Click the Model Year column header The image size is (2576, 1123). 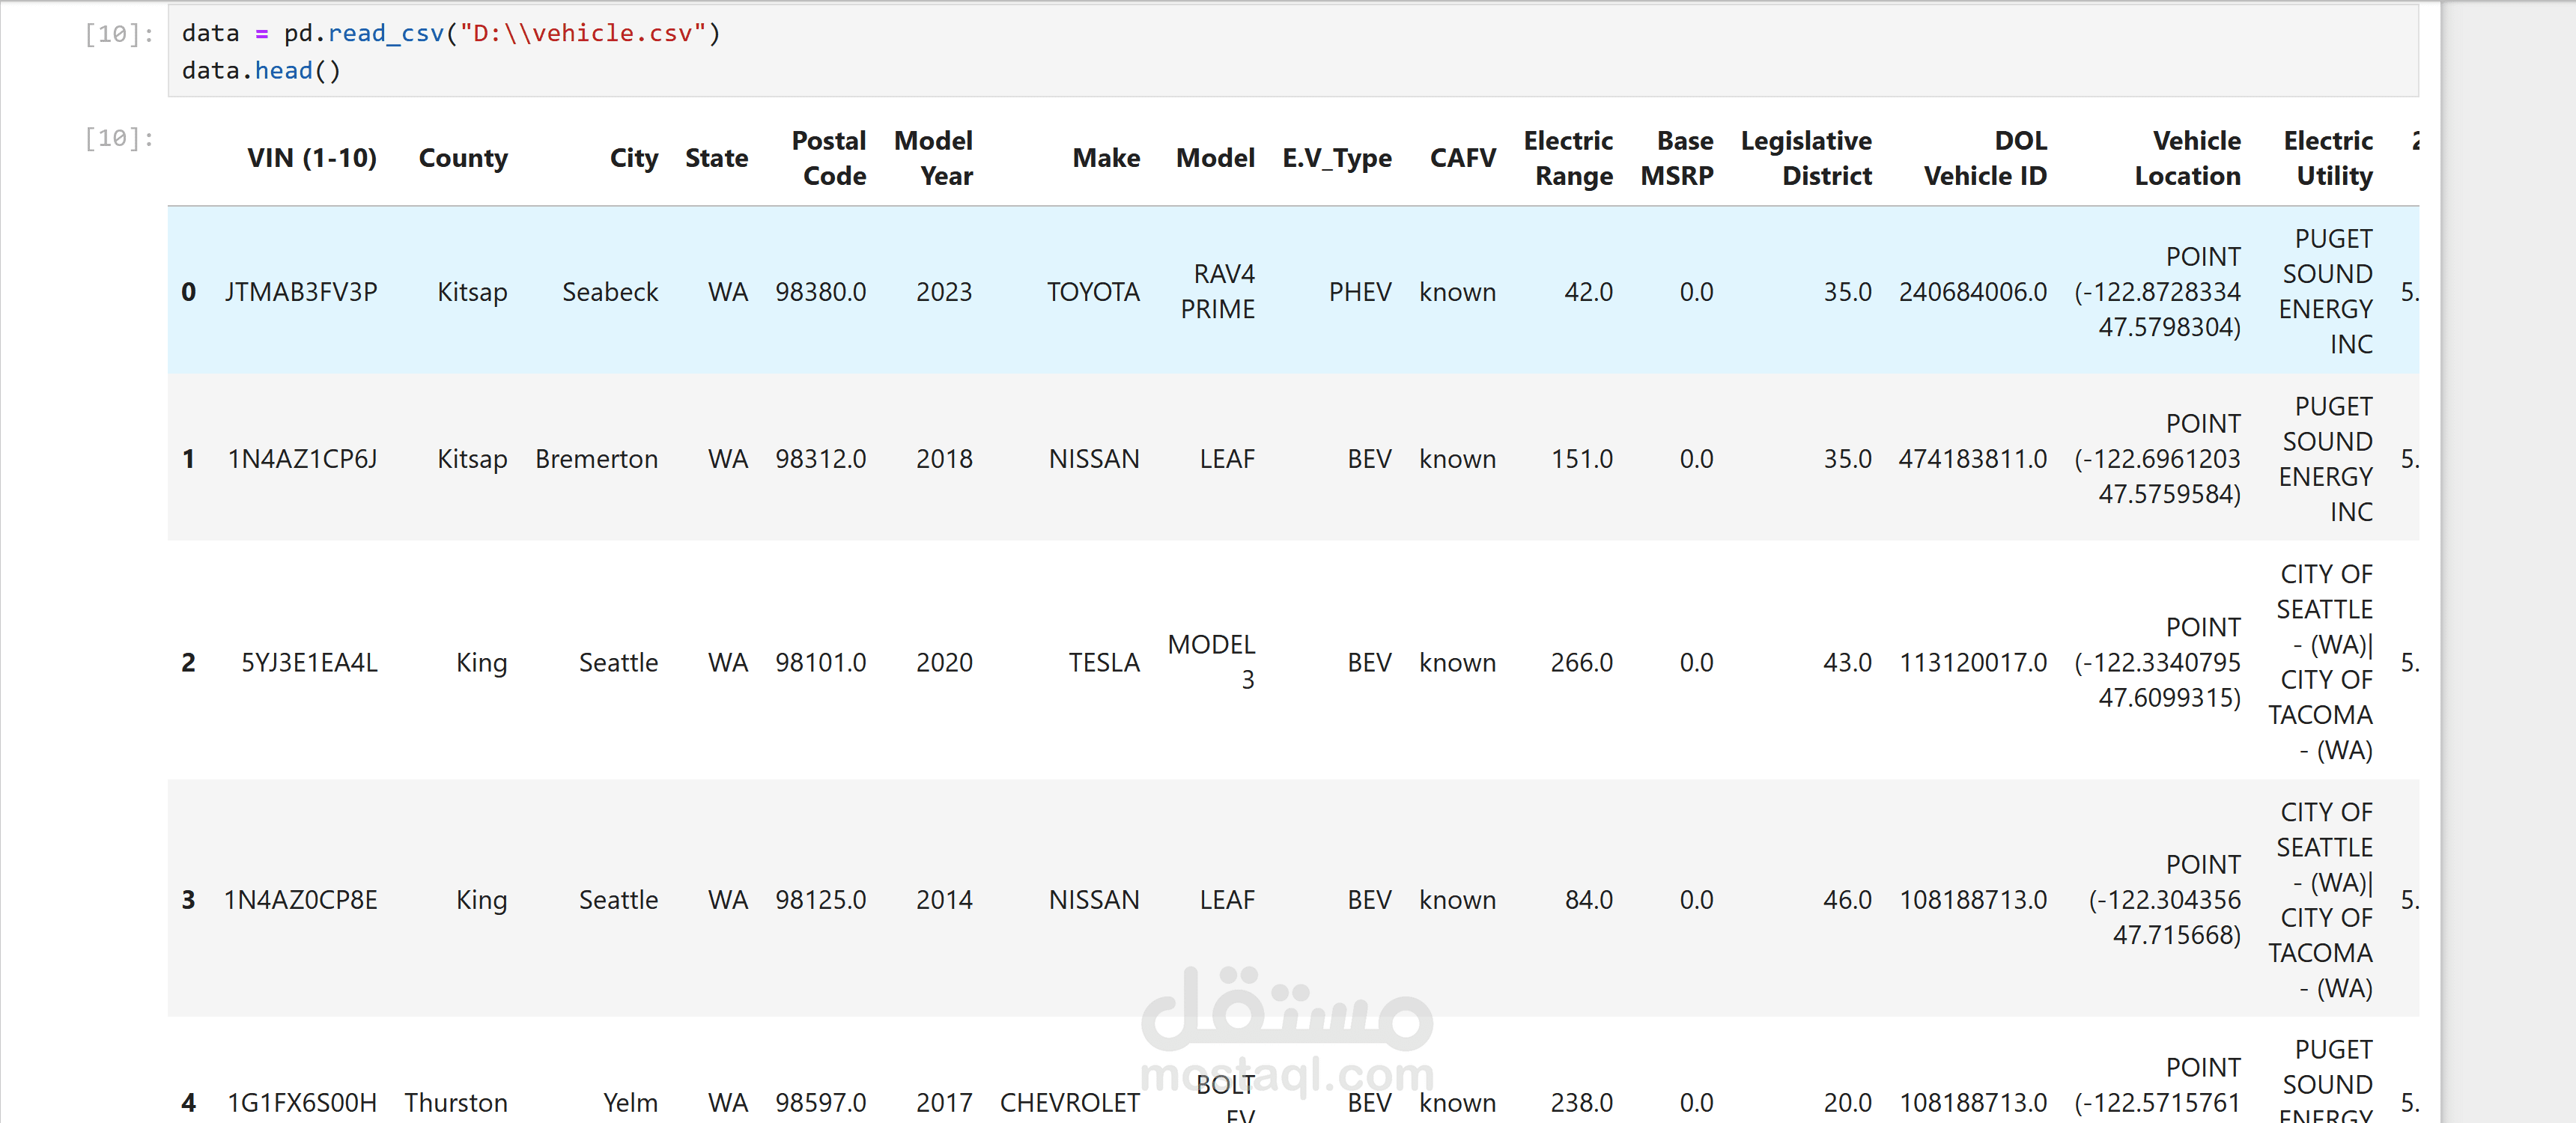click(933, 158)
